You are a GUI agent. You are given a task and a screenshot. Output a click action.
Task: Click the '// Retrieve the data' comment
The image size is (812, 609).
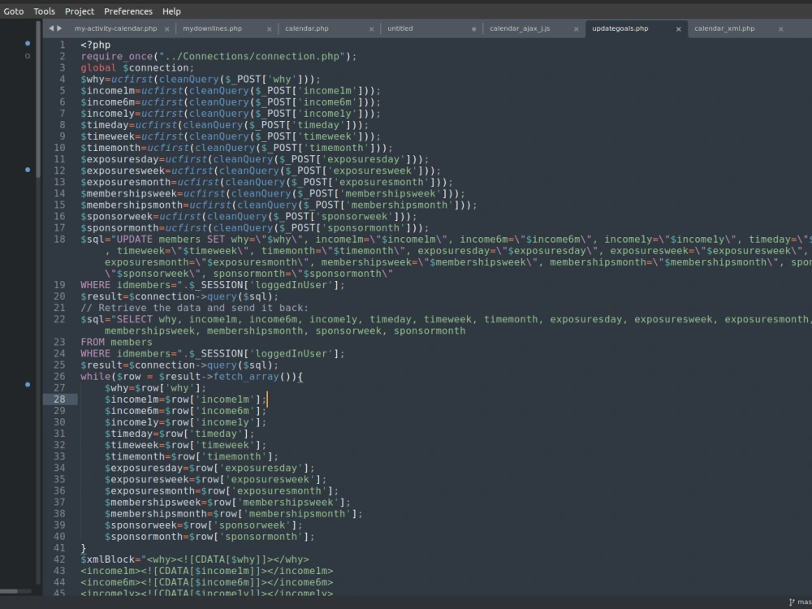(194, 308)
